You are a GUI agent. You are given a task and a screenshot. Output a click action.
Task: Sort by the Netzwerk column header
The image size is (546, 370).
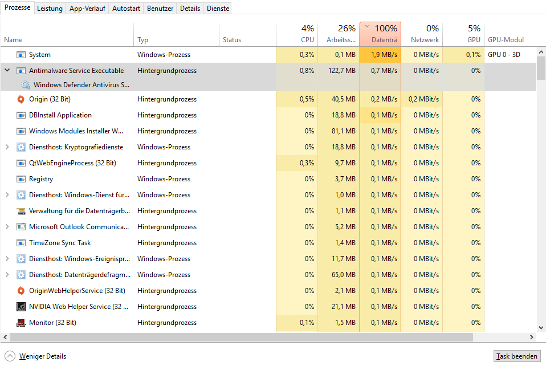click(422, 34)
